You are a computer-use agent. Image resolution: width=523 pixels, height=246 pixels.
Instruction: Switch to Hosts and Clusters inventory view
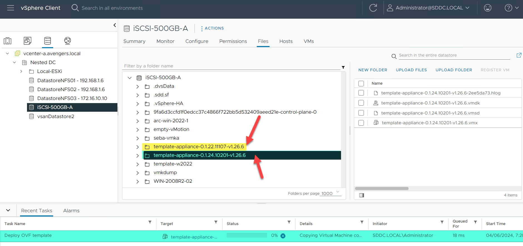tap(8, 41)
